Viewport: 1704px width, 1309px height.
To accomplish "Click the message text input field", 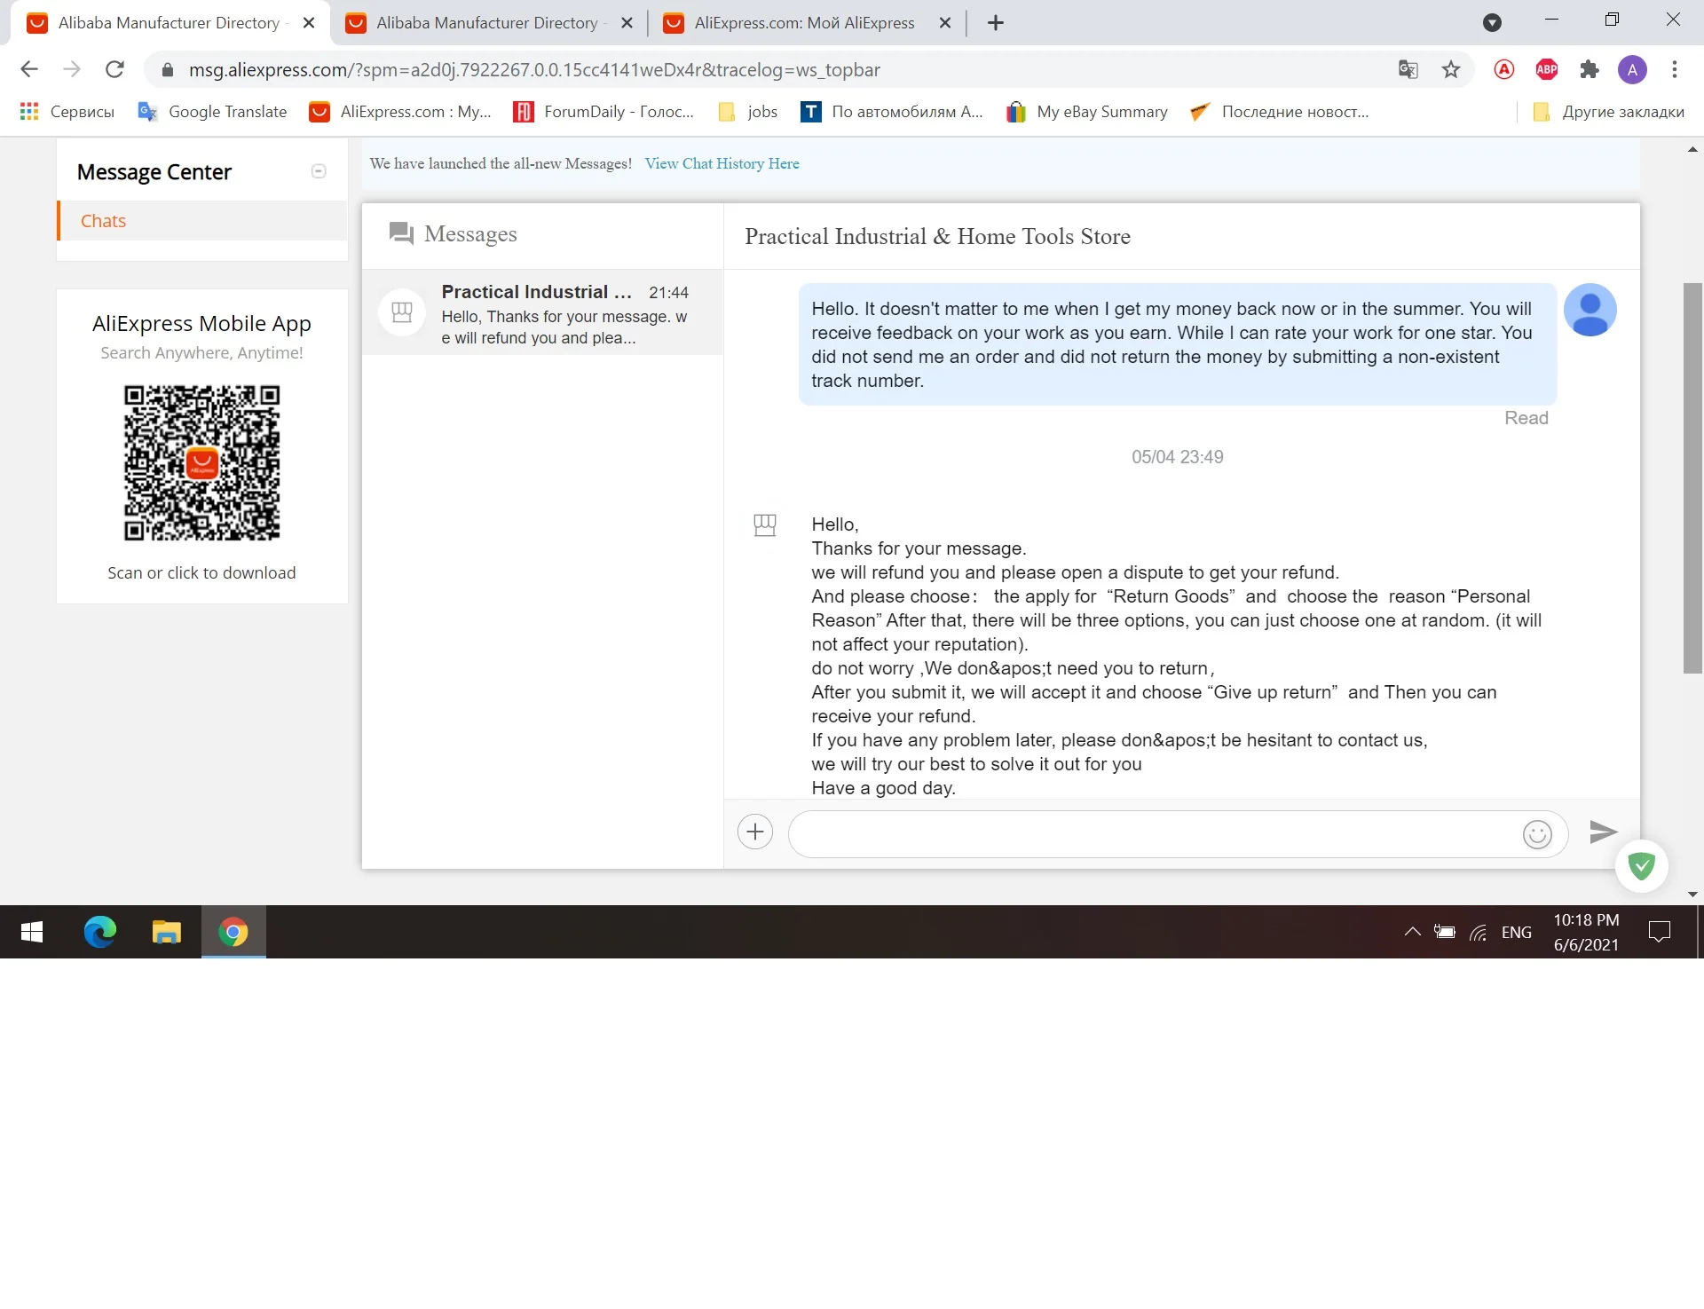I will 1154,834.
